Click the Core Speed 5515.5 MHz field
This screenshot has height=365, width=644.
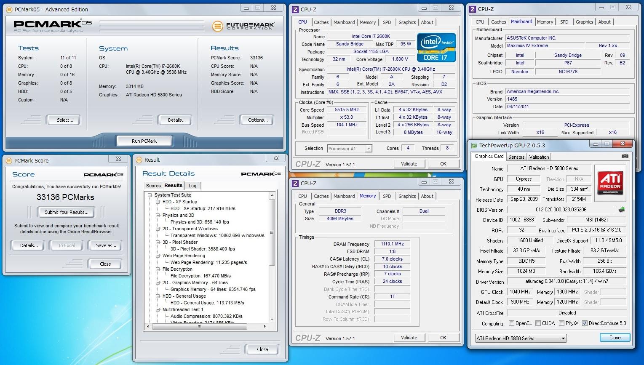tap(347, 109)
